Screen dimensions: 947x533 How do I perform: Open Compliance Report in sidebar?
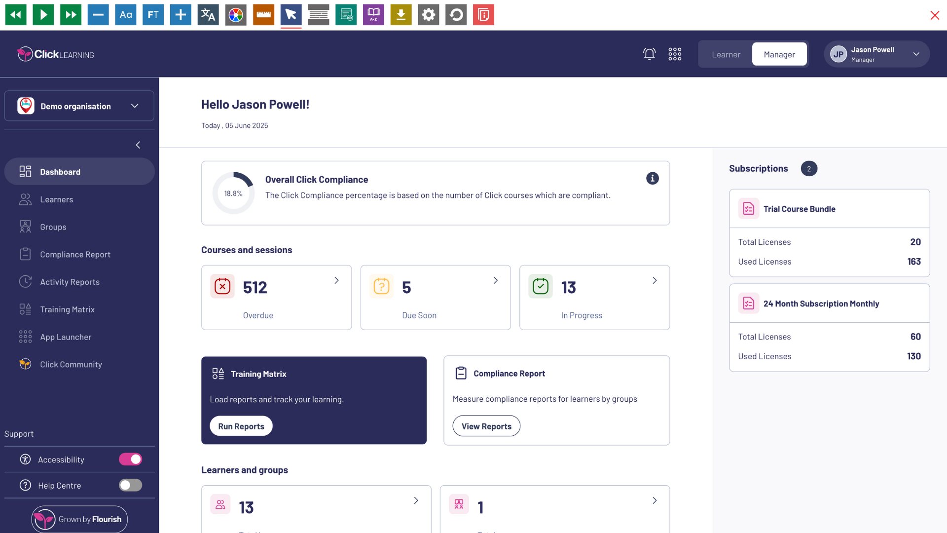coord(75,255)
